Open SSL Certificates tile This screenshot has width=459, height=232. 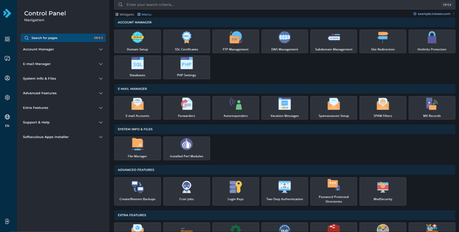pos(186,41)
